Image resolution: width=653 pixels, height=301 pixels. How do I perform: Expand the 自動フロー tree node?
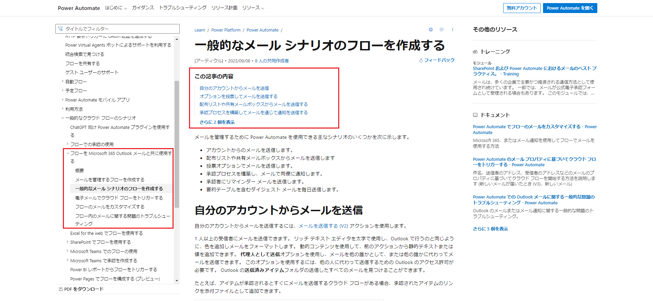63,81
